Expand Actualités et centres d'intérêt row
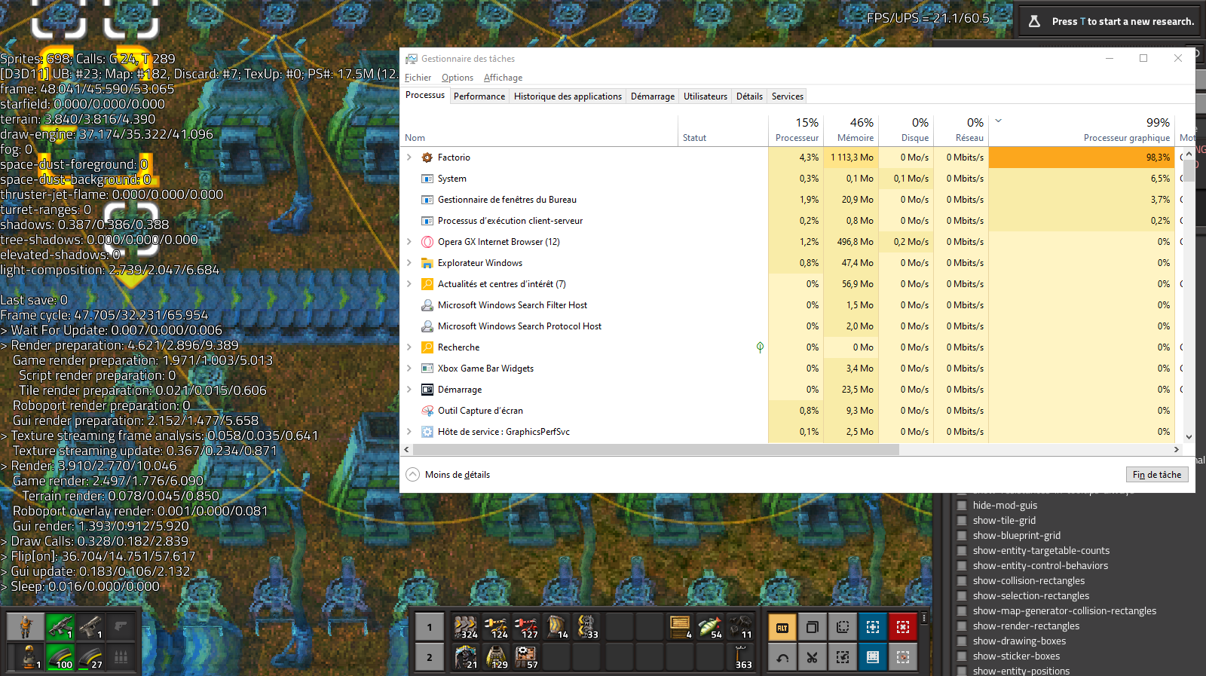 (x=409, y=284)
